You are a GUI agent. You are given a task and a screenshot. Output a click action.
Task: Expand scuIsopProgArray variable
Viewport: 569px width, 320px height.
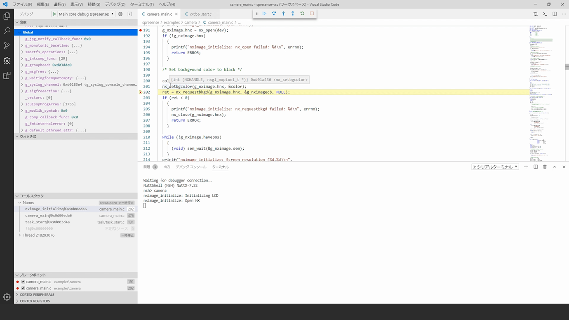22,104
